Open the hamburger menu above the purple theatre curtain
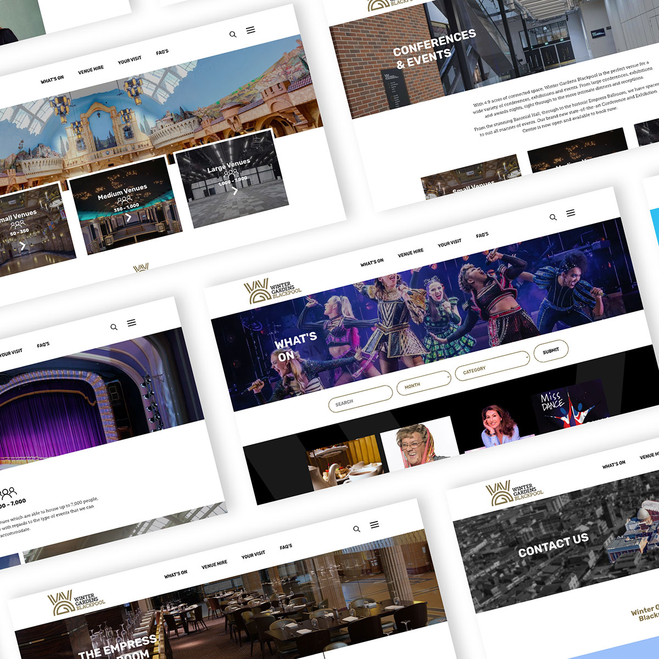Image resolution: width=659 pixels, height=659 pixels. tap(132, 323)
